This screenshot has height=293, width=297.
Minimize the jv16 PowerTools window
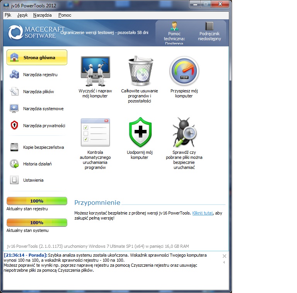pyautogui.click(x=195, y=4)
